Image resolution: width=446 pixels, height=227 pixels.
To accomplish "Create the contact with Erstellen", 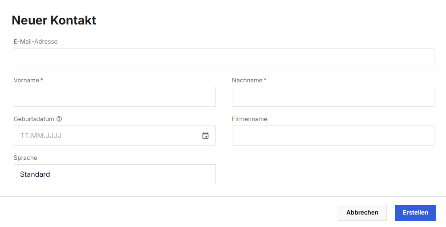I will click(x=415, y=212).
